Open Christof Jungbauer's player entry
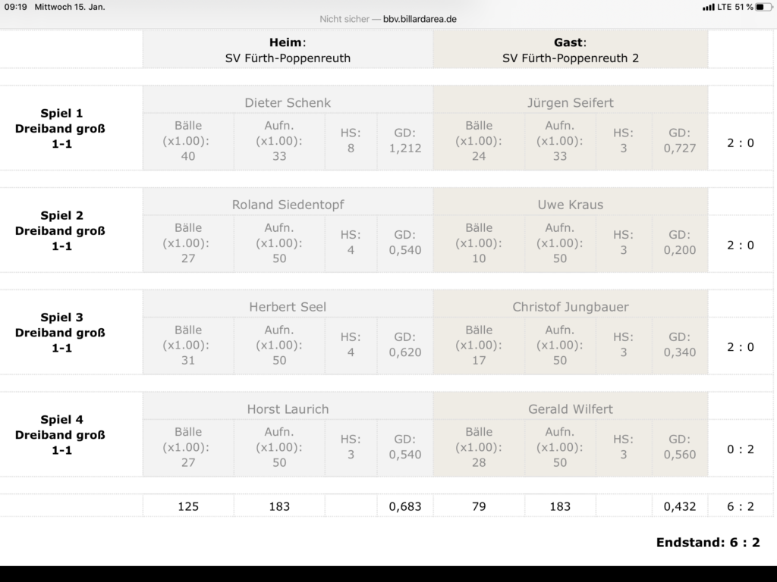 point(570,307)
